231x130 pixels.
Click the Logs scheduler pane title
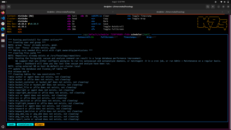pos(116,34)
